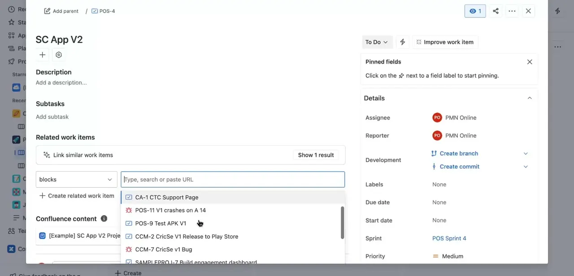The width and height of the screenshot is (574, 276).
Task: Click the automation lightning bolt icon
Action: pyautogui.click(x=403, y=42)
